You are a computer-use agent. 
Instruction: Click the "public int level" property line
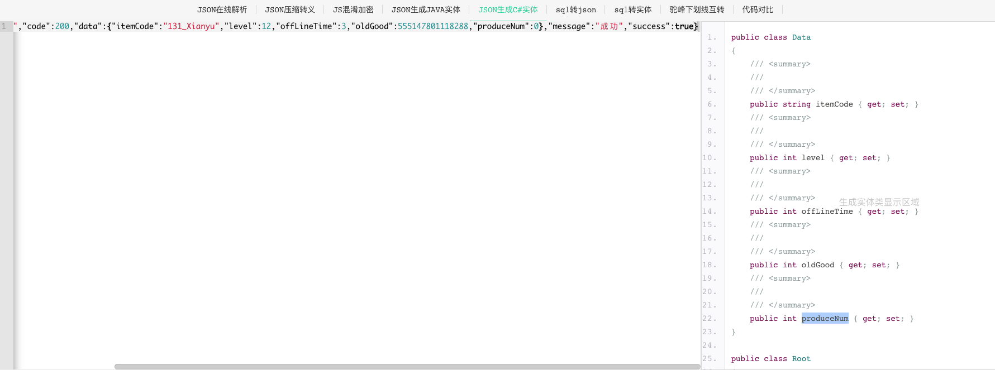[820, 158]
